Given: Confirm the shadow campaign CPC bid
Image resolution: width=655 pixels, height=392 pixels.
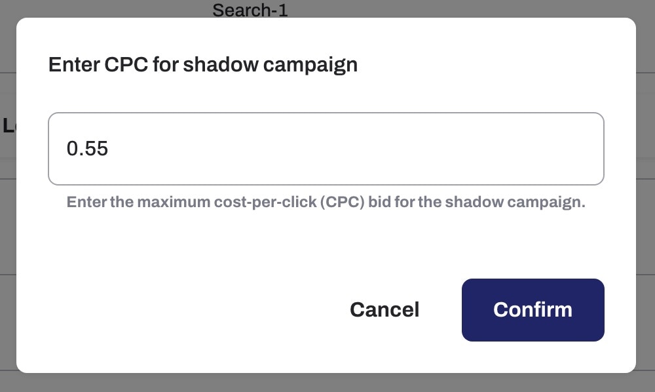Looking at the screenshot, I should (533, 309).
